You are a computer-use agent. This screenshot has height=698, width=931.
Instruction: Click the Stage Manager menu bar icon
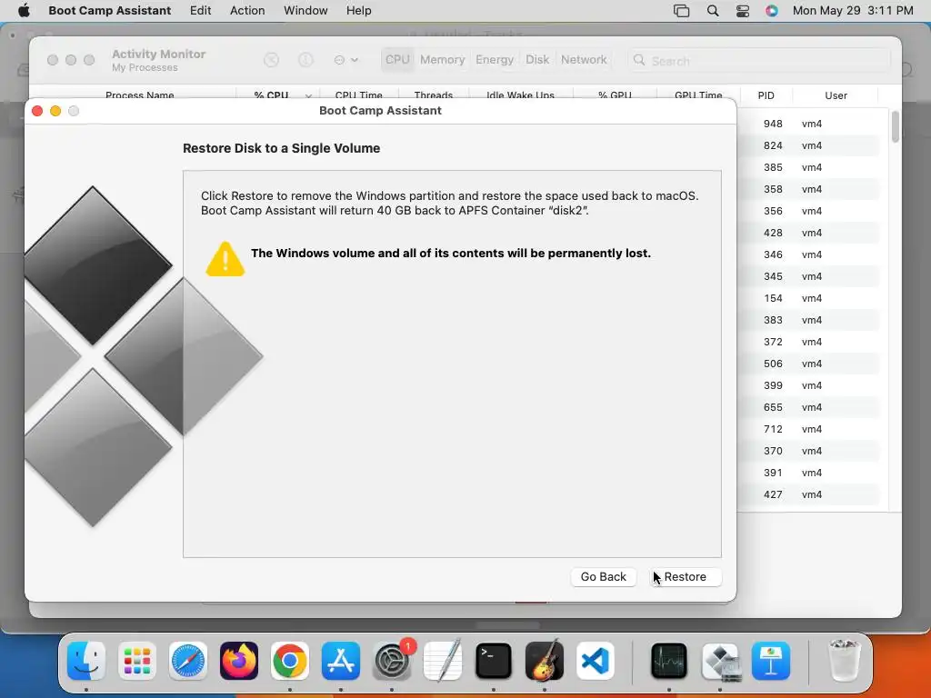(x=682, y=11)
